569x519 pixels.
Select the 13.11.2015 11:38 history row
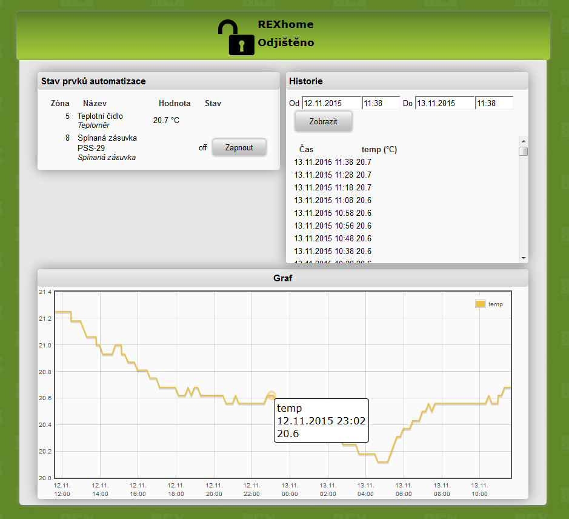(333, 162)
